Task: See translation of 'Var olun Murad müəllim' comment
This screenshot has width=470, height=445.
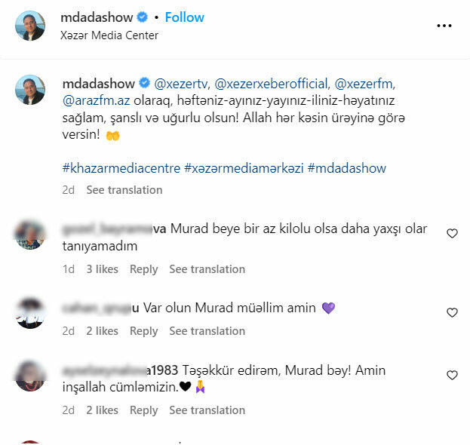Action: coord(207,331)
